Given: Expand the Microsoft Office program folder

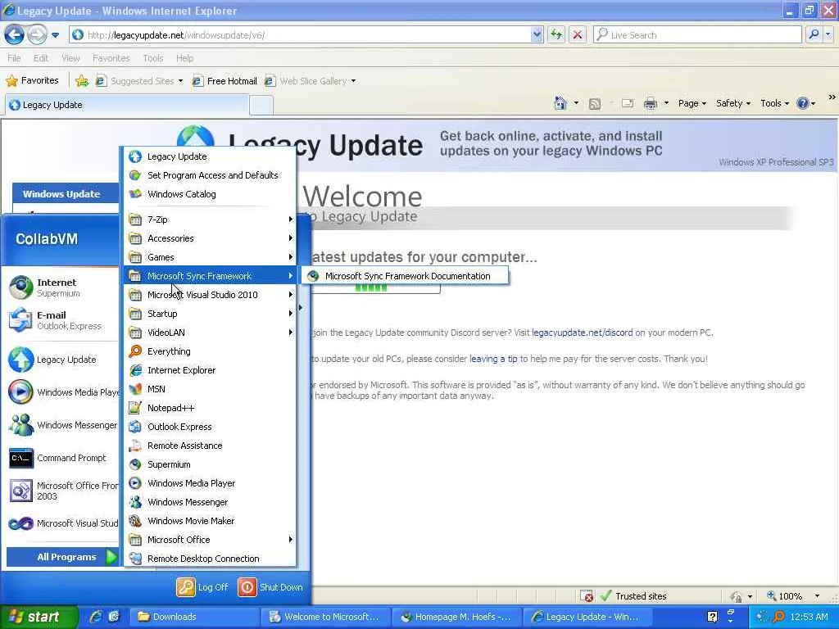Looking at the screenshot, I should tap(210, 540).
